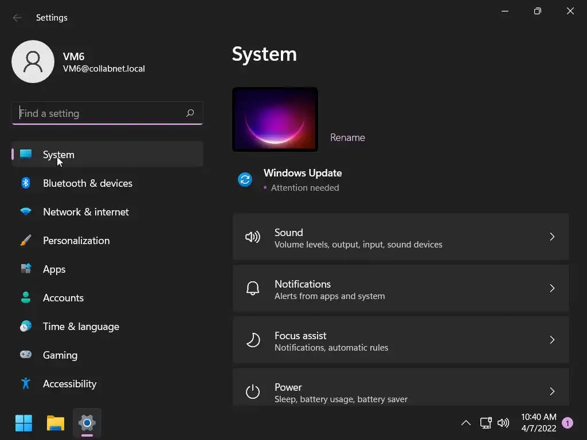The image size is (587, 440).
Task: Expand the Power settings chevron
Action: [552, 392]
